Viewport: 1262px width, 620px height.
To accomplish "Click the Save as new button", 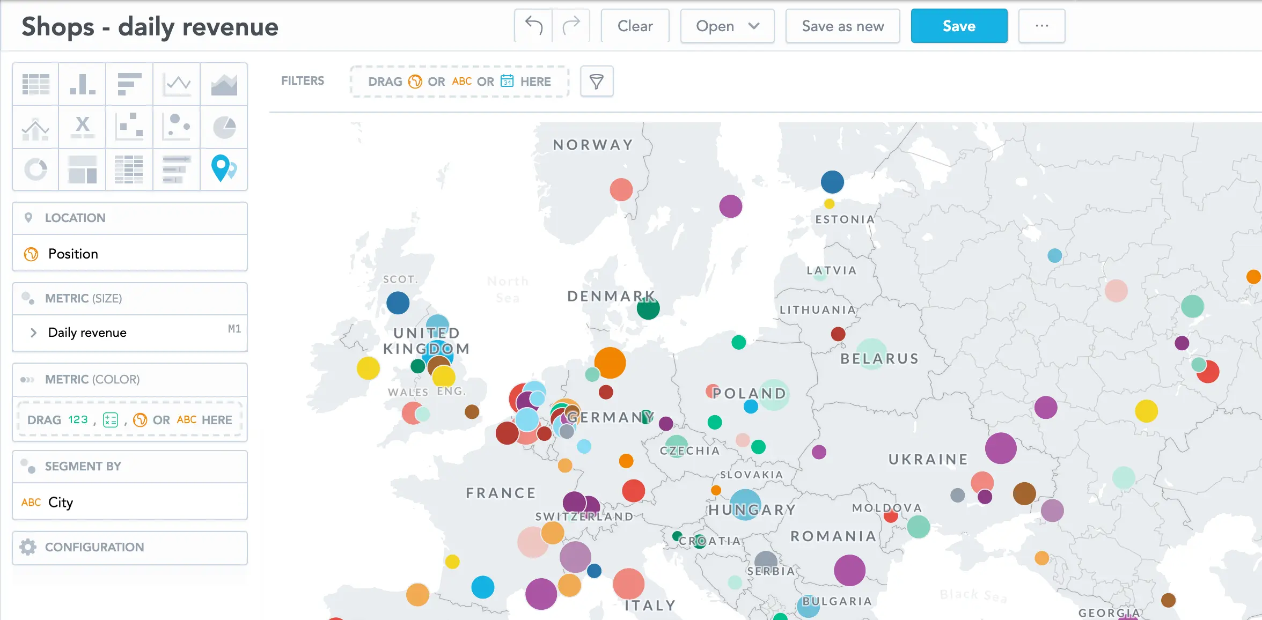I will 842,26.
